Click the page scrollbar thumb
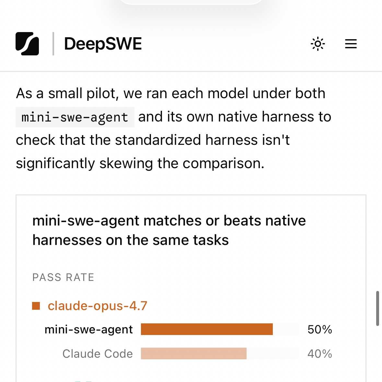The width and height of the screenshot is (382, 382). click(377, 308)
